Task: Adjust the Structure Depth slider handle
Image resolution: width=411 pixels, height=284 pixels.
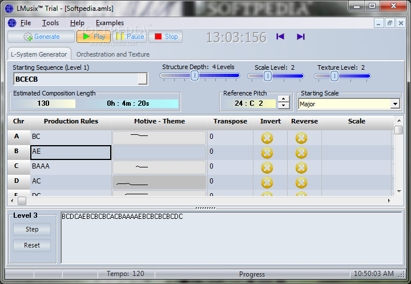Action: pos(195,75)
